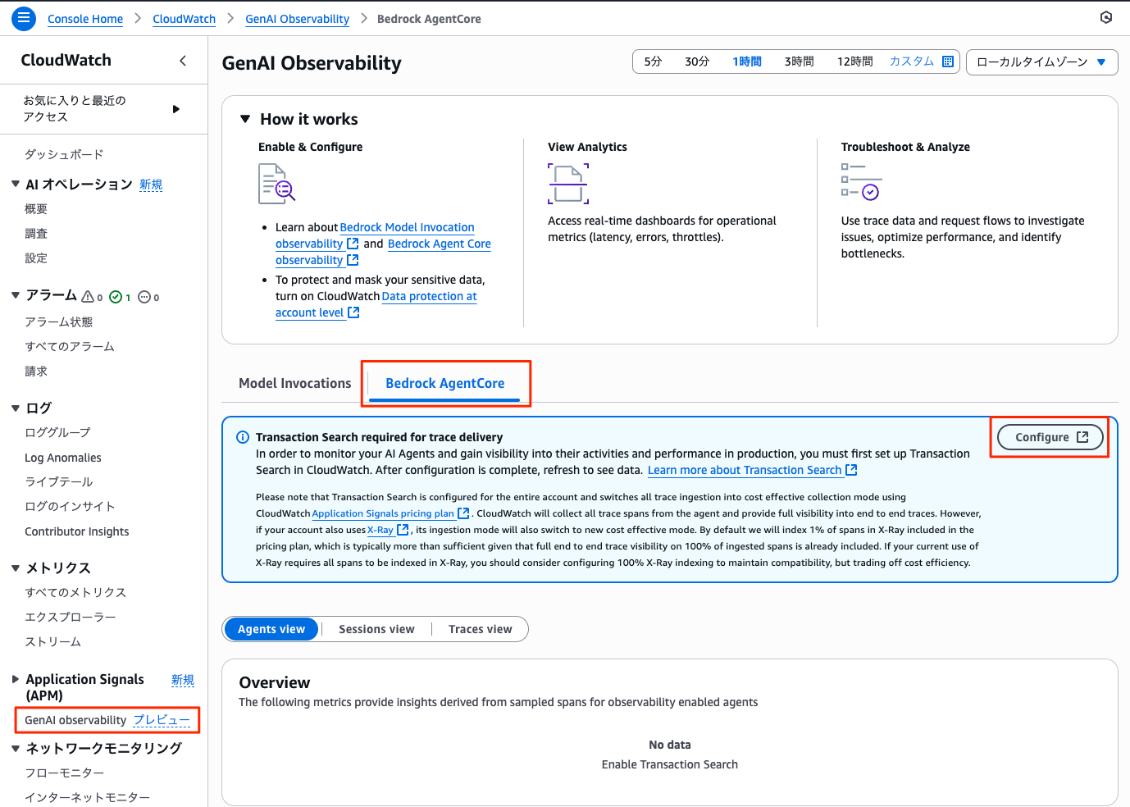Select the Bedrock AgentCore tab
The width and height of the screenshot is (1130, 807).
tap(445, 383)
